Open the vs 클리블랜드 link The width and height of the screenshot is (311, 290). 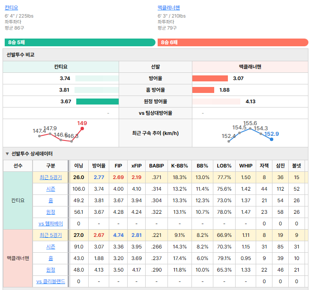tap(51, 281)
